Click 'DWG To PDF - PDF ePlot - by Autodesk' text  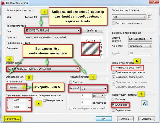[45, 38]
